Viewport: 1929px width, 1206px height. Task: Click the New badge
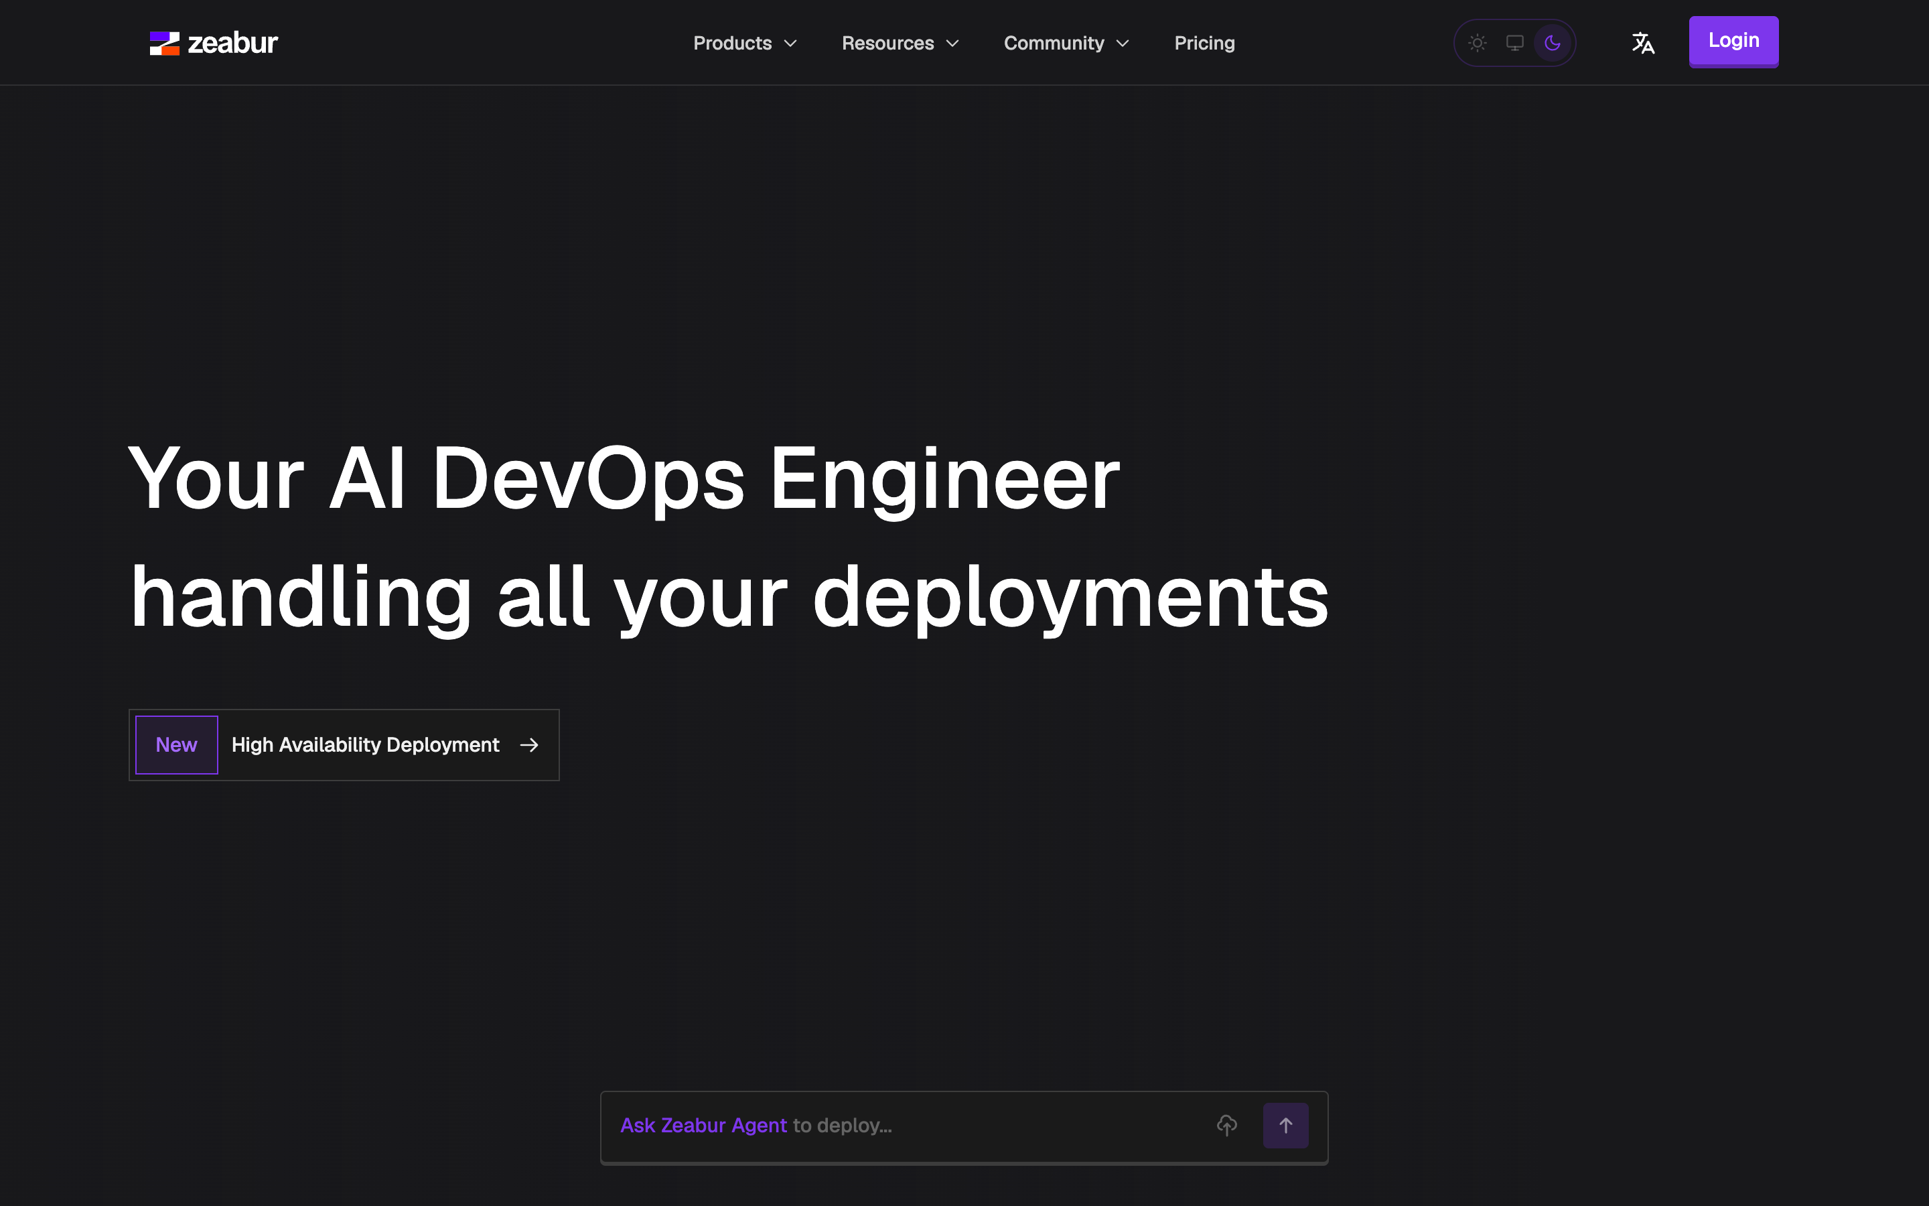pyautogui.click(x=176, y=745)
